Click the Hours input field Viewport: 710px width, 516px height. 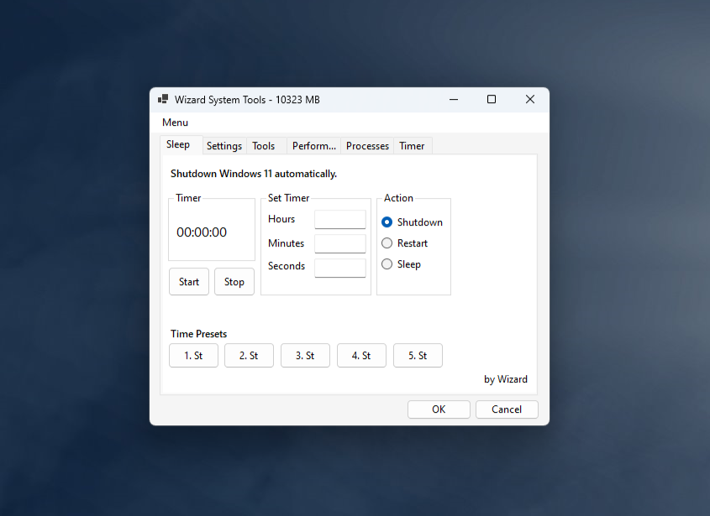[x=339, y=219]
